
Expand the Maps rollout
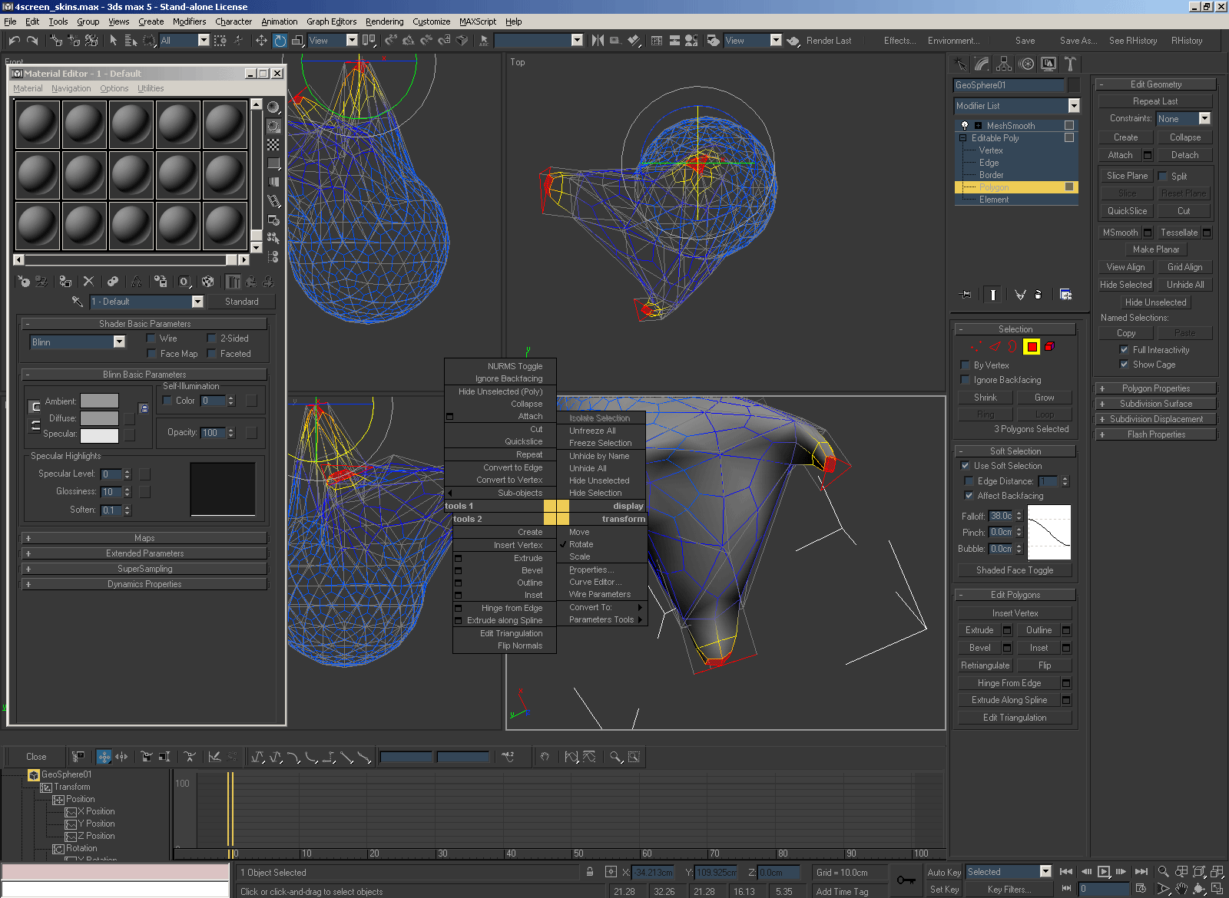144,538
